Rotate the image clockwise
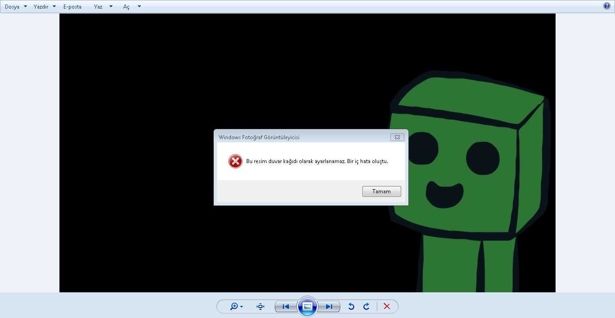Image resolution: width=615 pixels, height=318 pixels. coord(366,306)
